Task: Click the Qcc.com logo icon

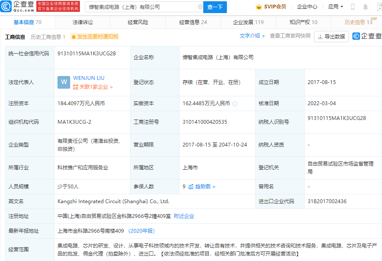Action: click(x=6, y=7)
